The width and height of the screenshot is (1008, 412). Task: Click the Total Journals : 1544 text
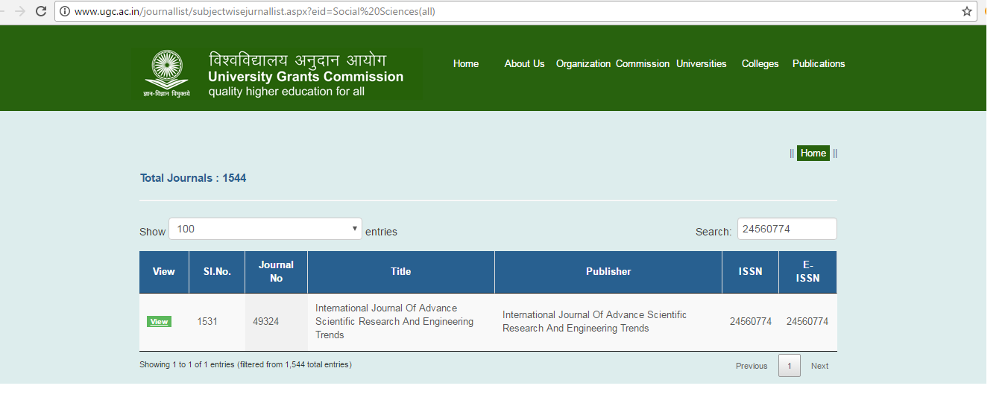[x=193, y=178]
